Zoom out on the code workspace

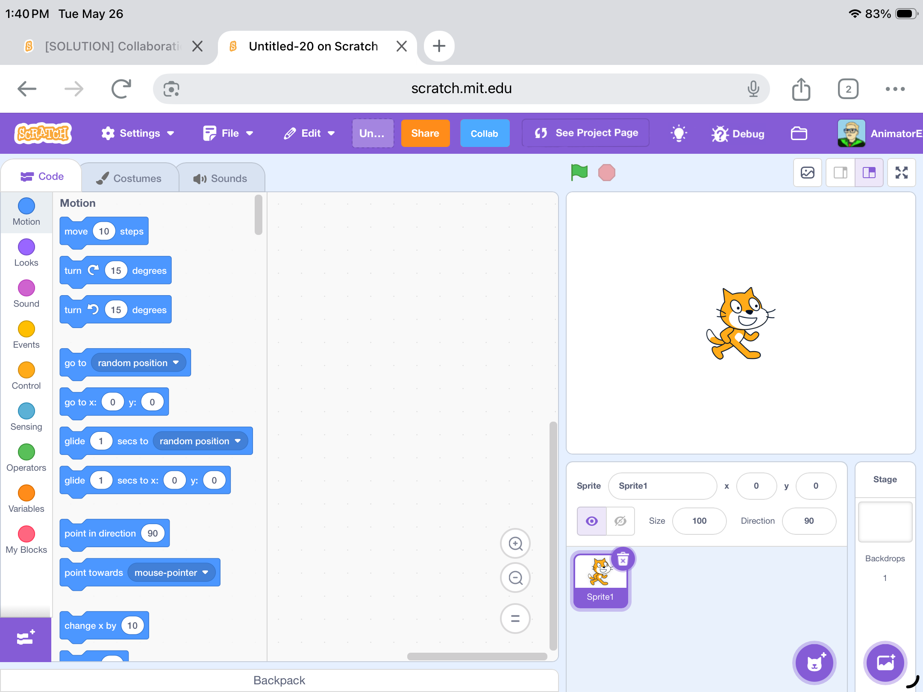pyautogui.click(x=515, y=578)
